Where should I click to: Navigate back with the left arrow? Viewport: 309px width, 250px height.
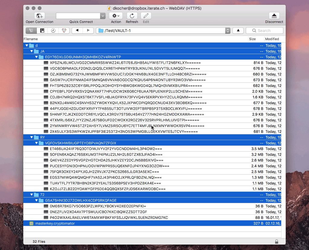pos(77,30)
